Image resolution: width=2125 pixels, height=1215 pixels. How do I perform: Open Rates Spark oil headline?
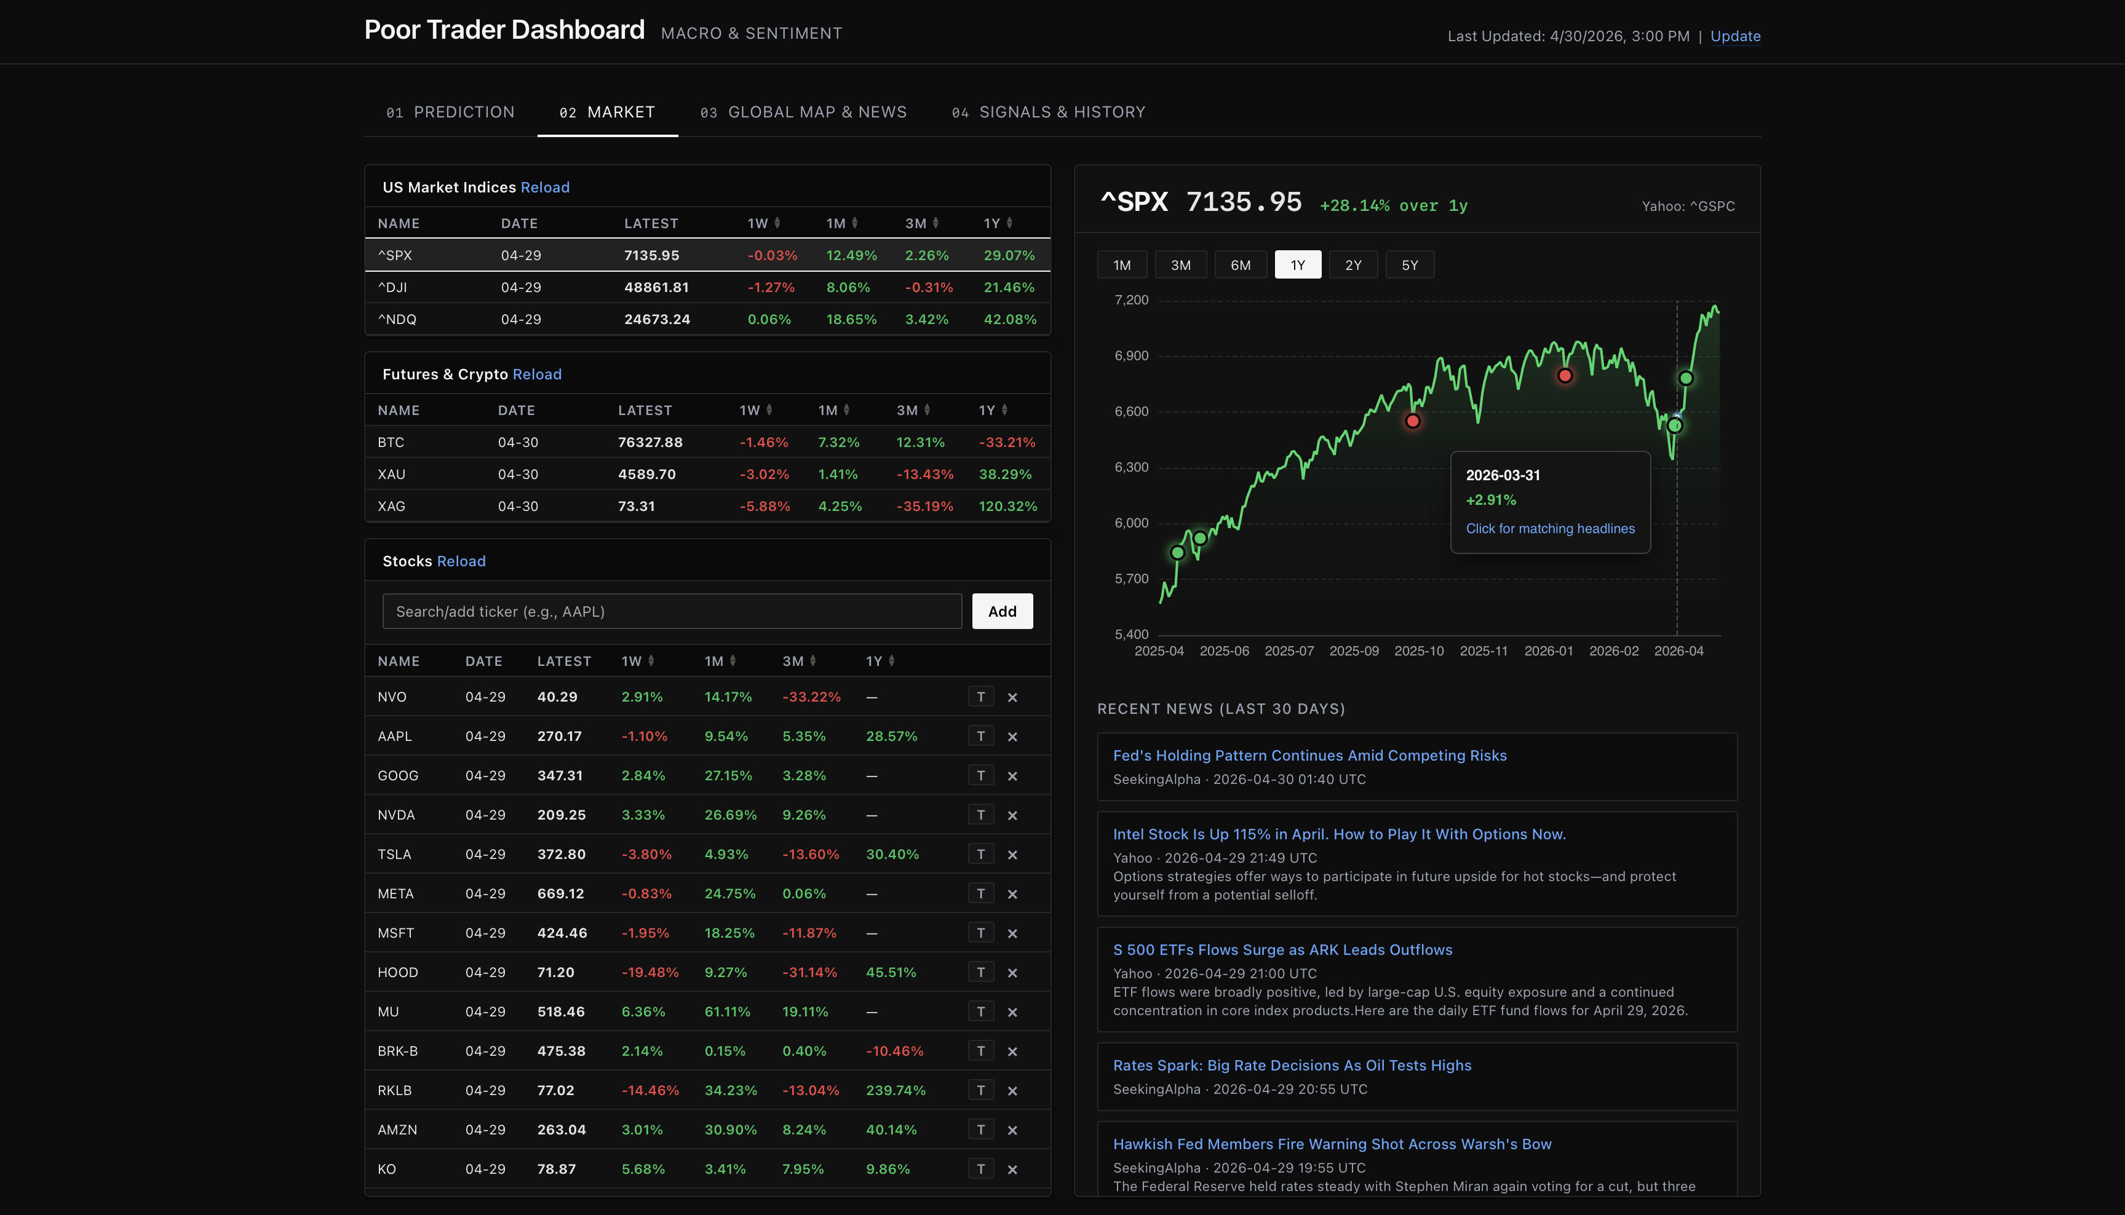point(1292,1065)
